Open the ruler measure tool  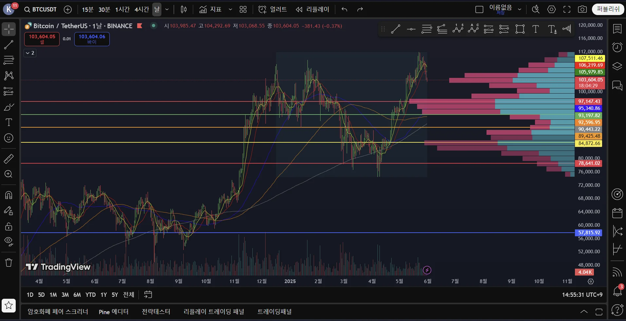[x=9, y=159]
